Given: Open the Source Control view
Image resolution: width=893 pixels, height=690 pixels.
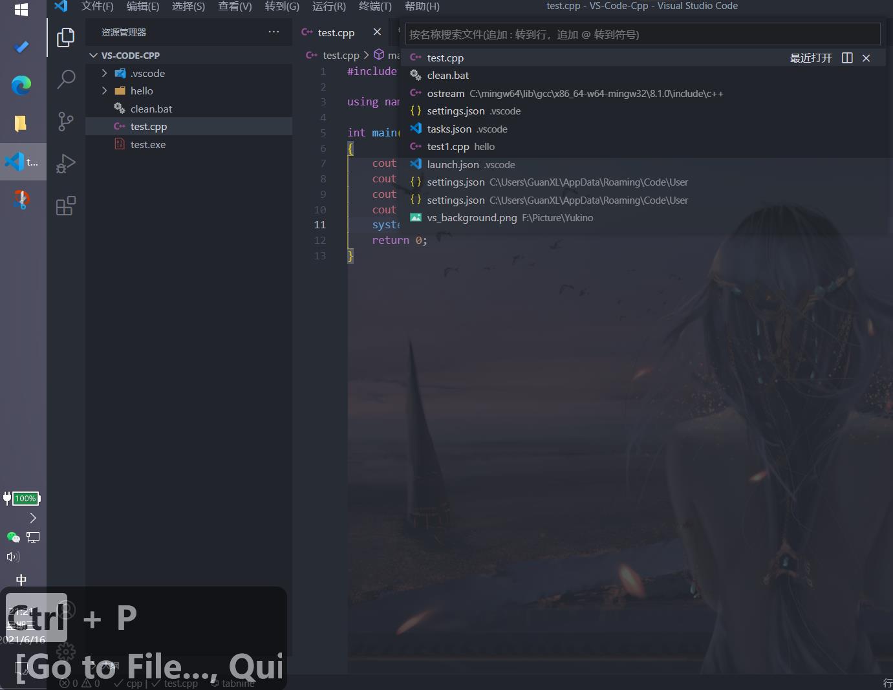Looking at the screenshot, I should click(x=65, y=122).
